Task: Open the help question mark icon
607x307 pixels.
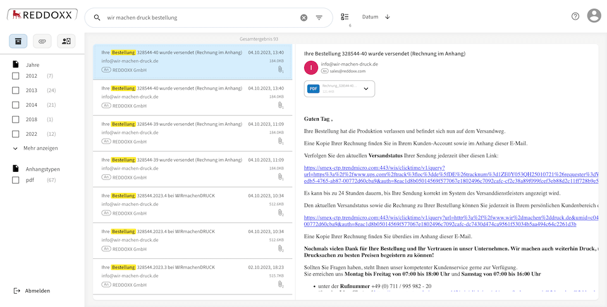Action: pos(575,16)
